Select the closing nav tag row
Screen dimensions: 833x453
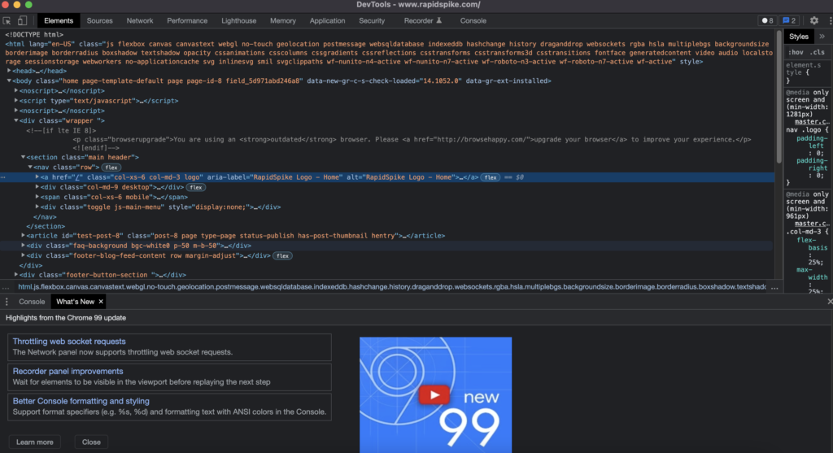coord(45,216)
